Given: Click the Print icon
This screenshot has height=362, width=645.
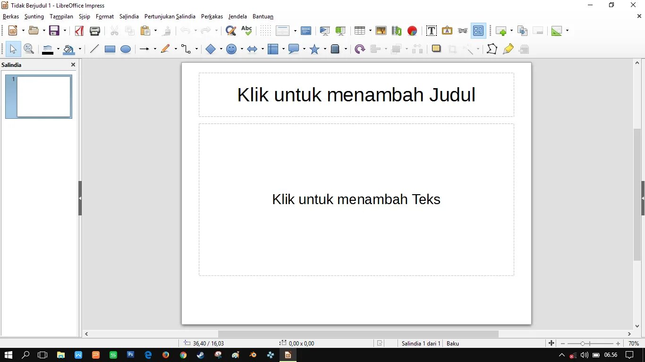Looking at the screenshot, I should point(95,31).
